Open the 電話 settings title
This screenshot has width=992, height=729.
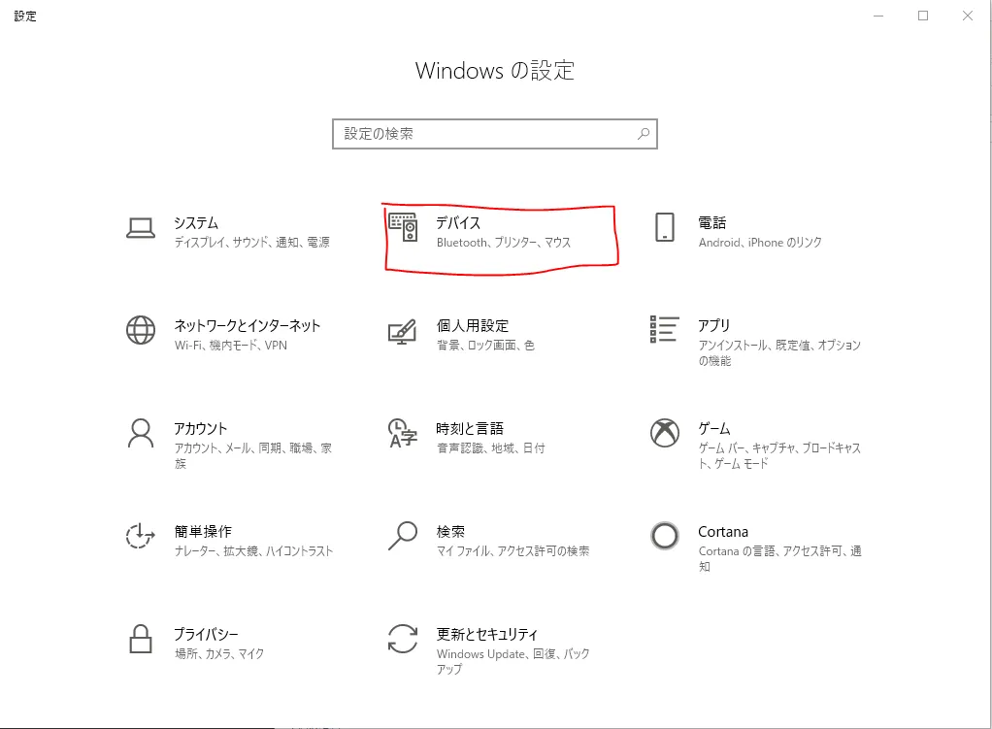711,222
